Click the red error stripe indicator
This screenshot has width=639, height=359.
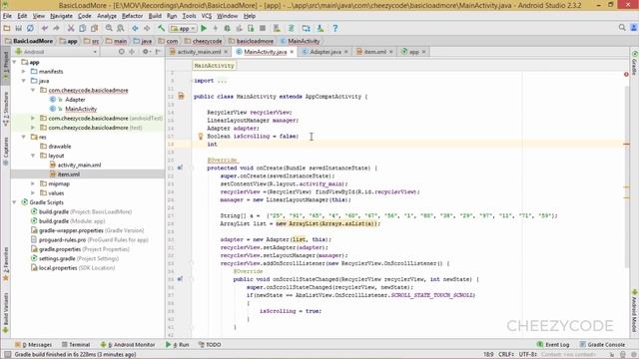[626, 74]
